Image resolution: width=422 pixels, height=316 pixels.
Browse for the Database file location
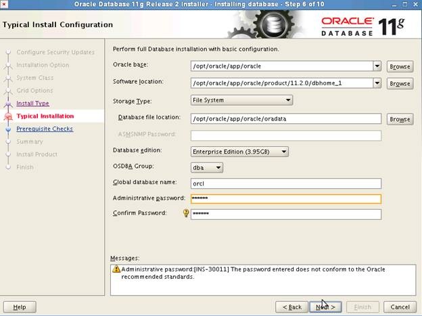(400, 119)
